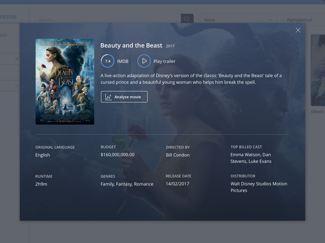Close the movie details dialog

pos(298,30)
